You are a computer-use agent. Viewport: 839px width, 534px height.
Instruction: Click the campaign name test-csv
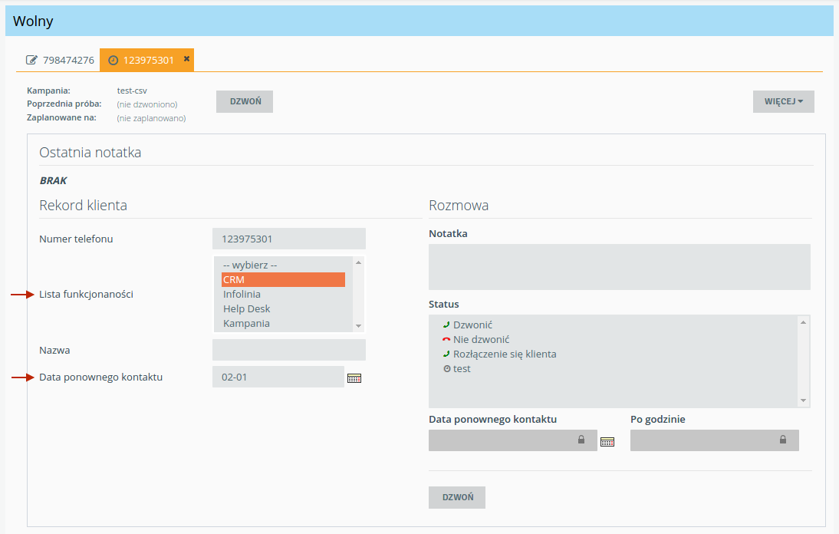(x=132, y=91)
